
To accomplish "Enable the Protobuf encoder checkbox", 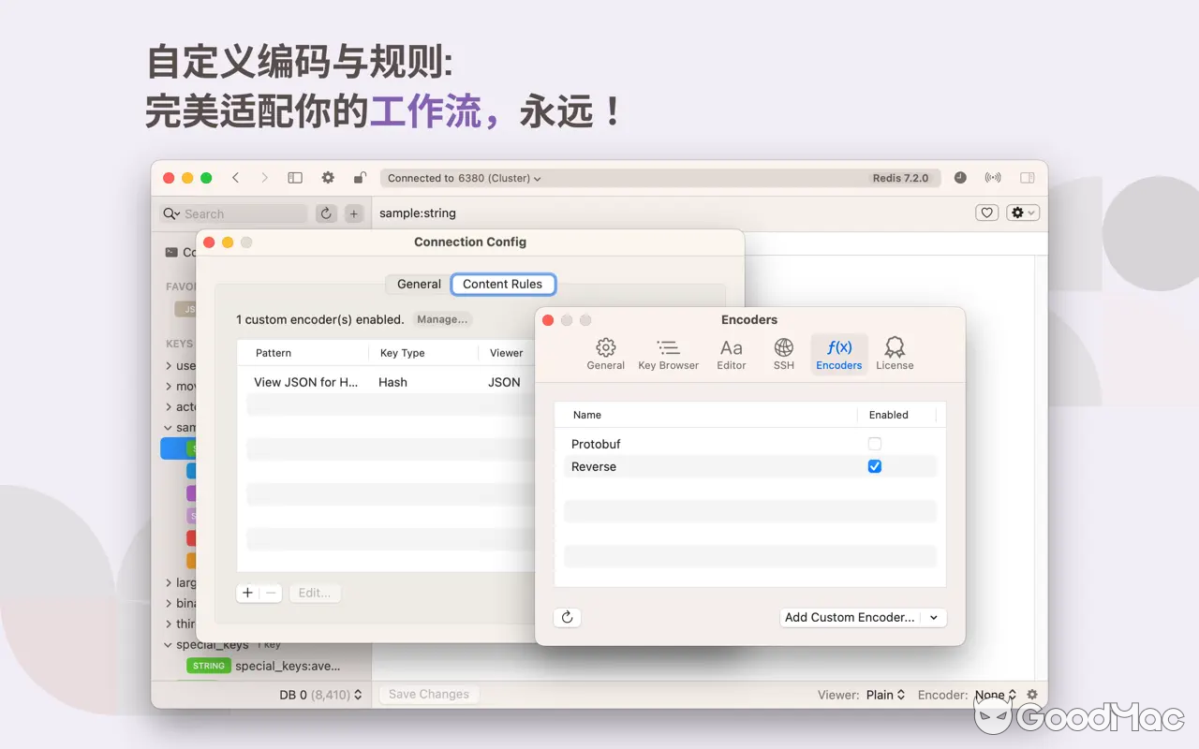I will (x=874, y=443).
